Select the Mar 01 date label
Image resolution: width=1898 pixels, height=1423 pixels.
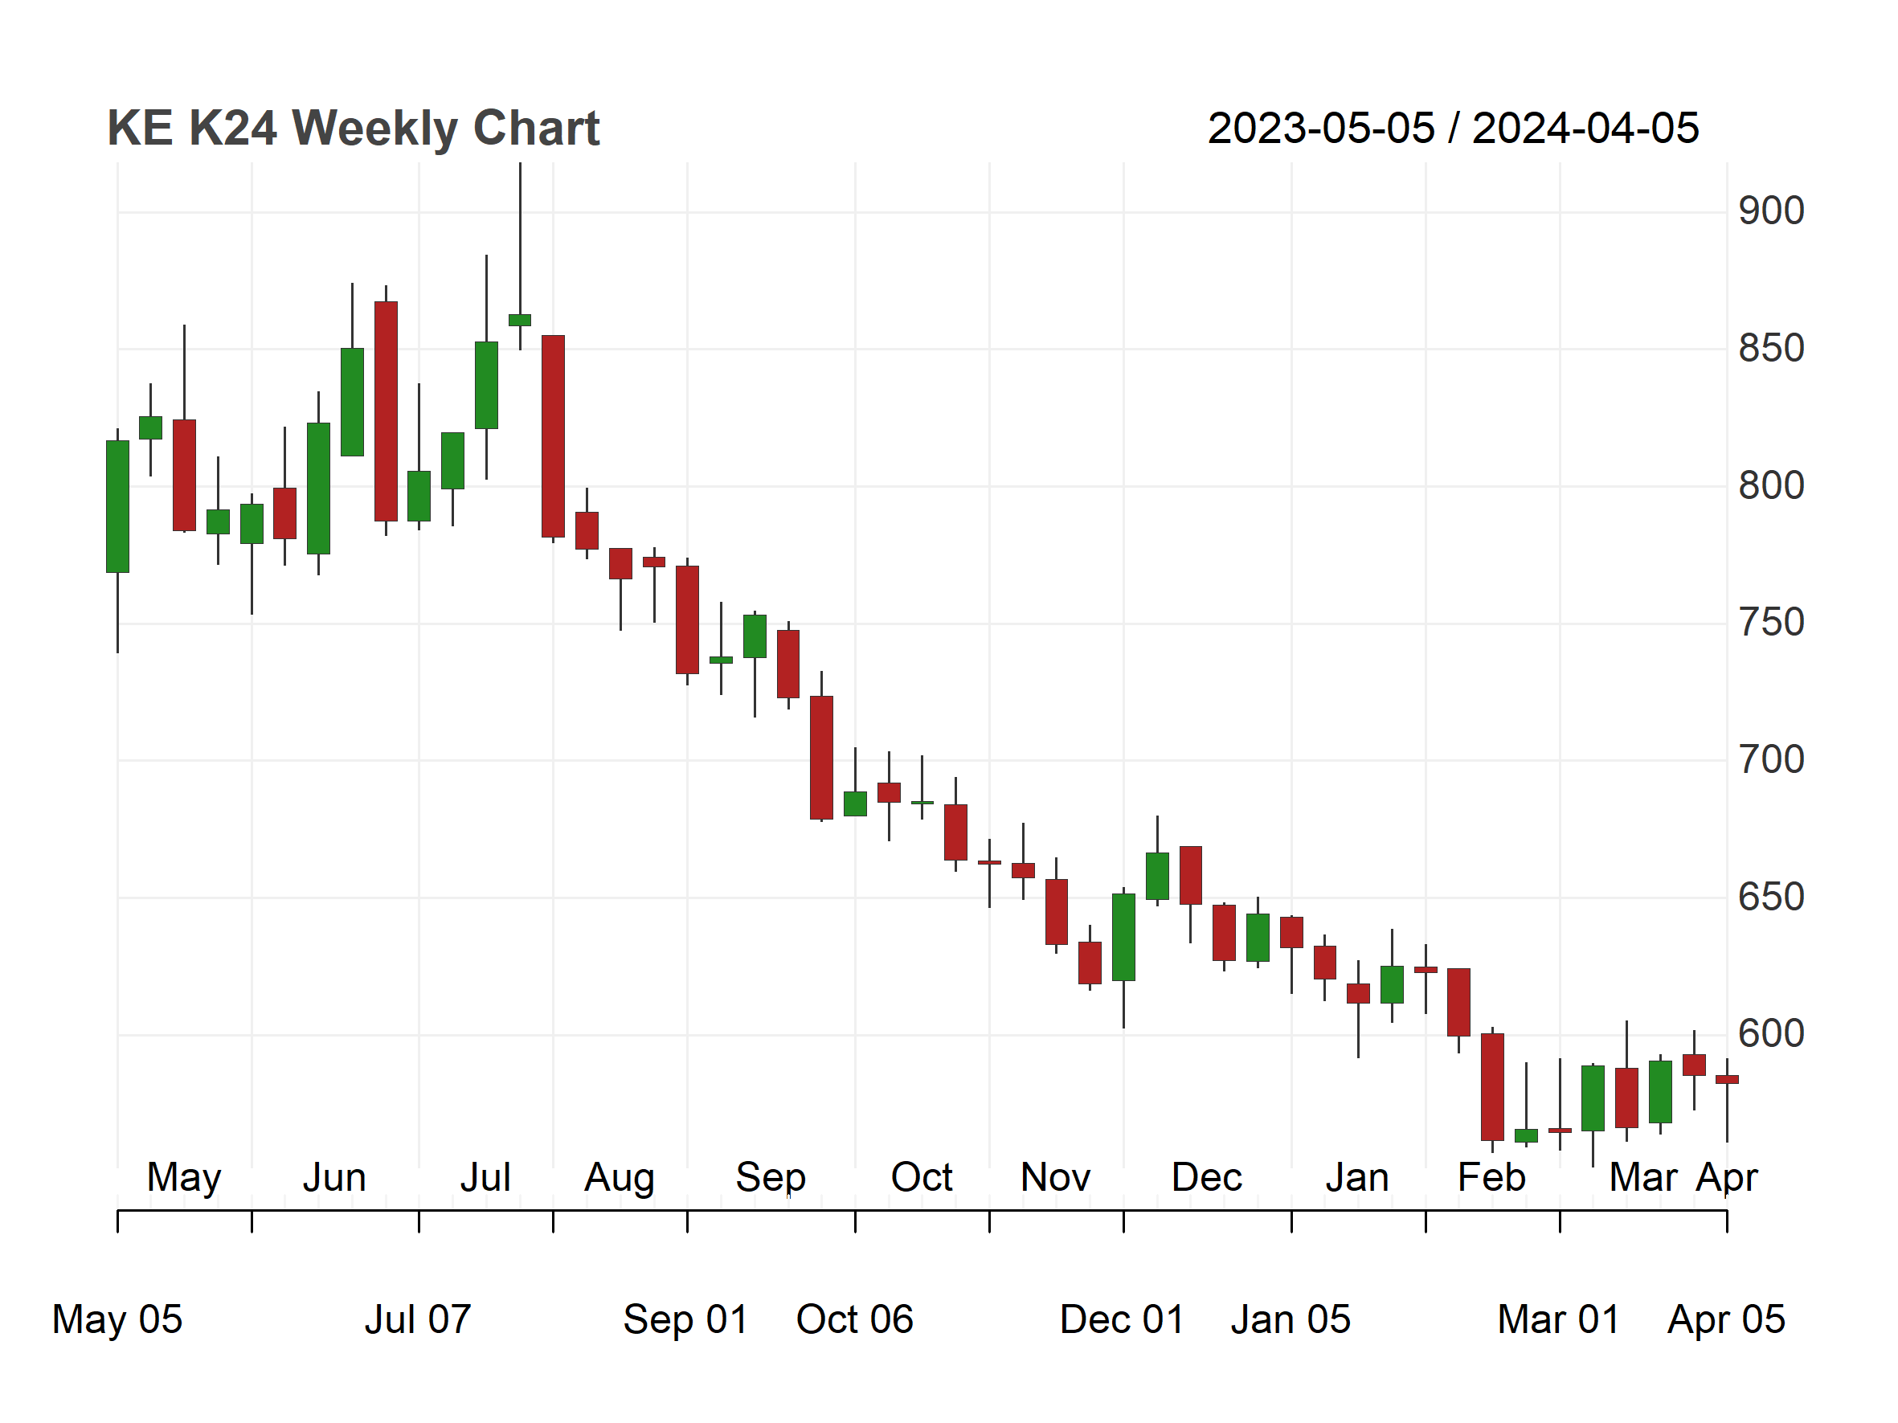[x=1558, y=1320]
